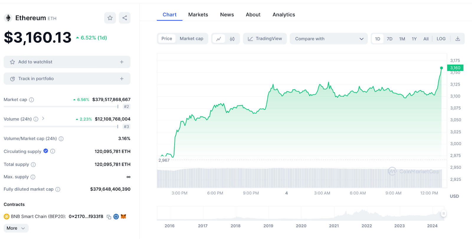Open Fully diluted market cap info icon
Image resolution: width=472 pixels, height=239 pixels.
pyautogui.click(x=58, y=189)
